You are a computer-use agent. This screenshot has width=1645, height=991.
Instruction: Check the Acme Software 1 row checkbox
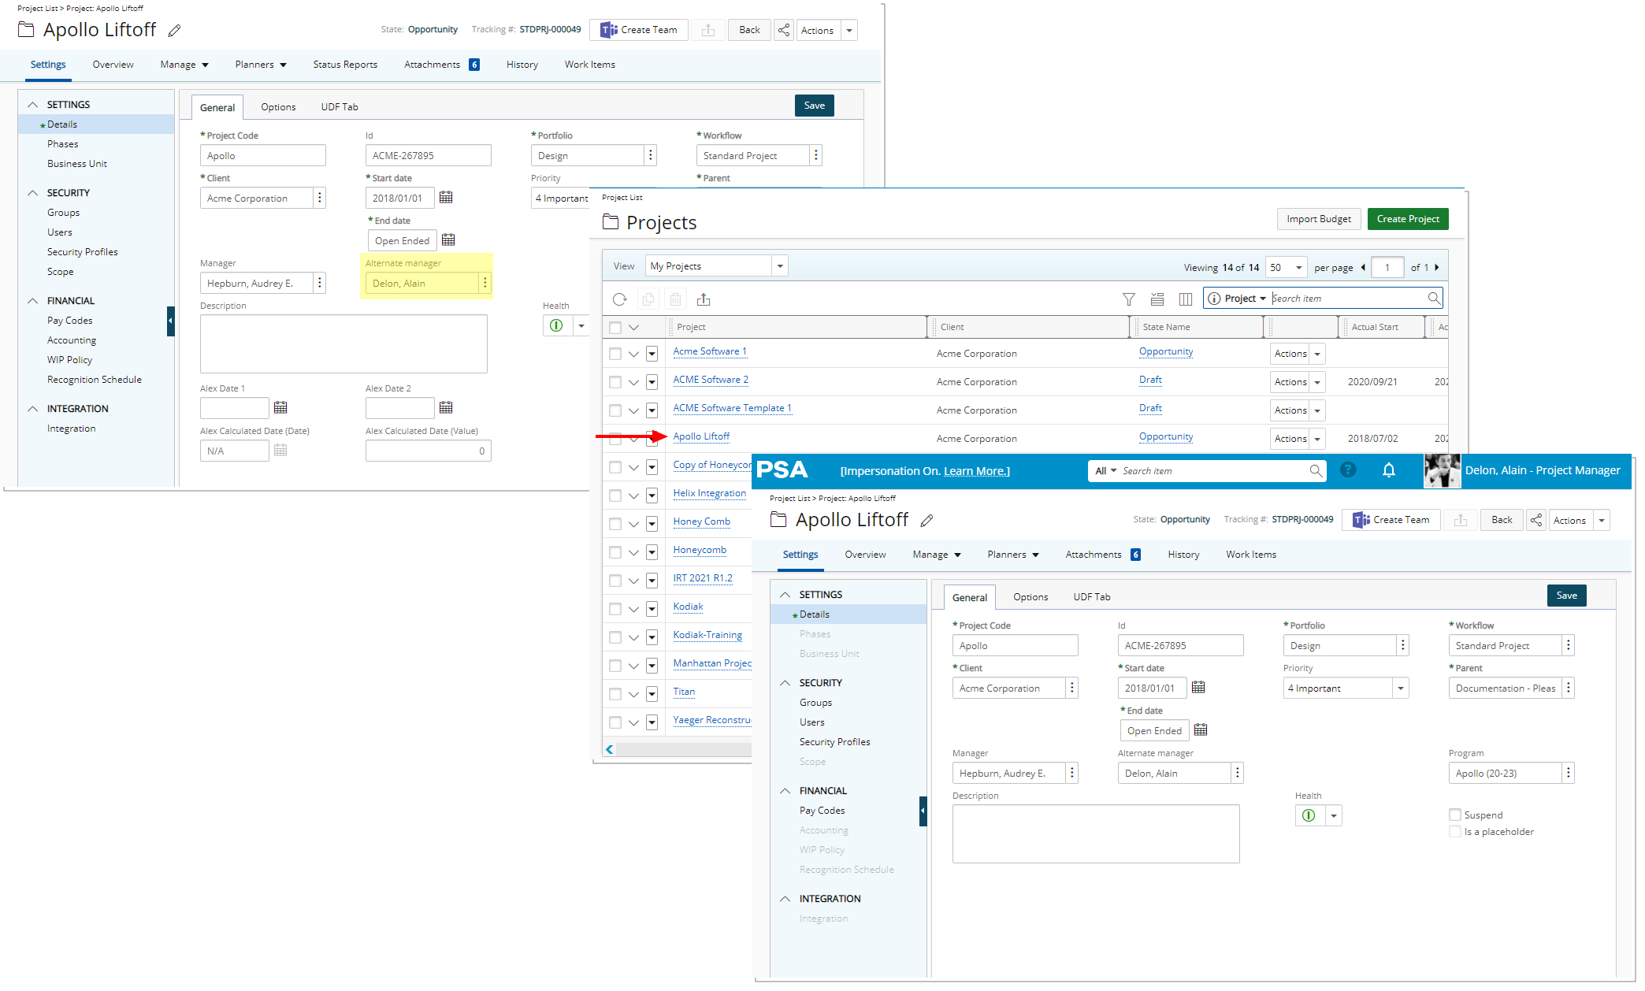click(615, 354)
